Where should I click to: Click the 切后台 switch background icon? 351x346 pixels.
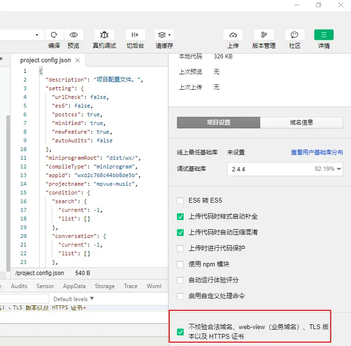pyautogui.click(x=135, y=35)
